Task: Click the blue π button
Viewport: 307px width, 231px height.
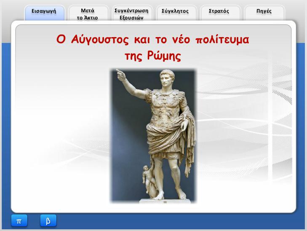Action: point(19,221)
